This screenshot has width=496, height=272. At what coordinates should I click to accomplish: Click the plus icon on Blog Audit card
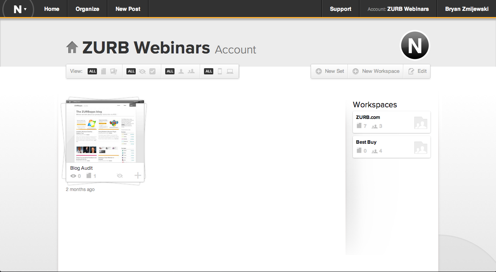pos(138,176)
